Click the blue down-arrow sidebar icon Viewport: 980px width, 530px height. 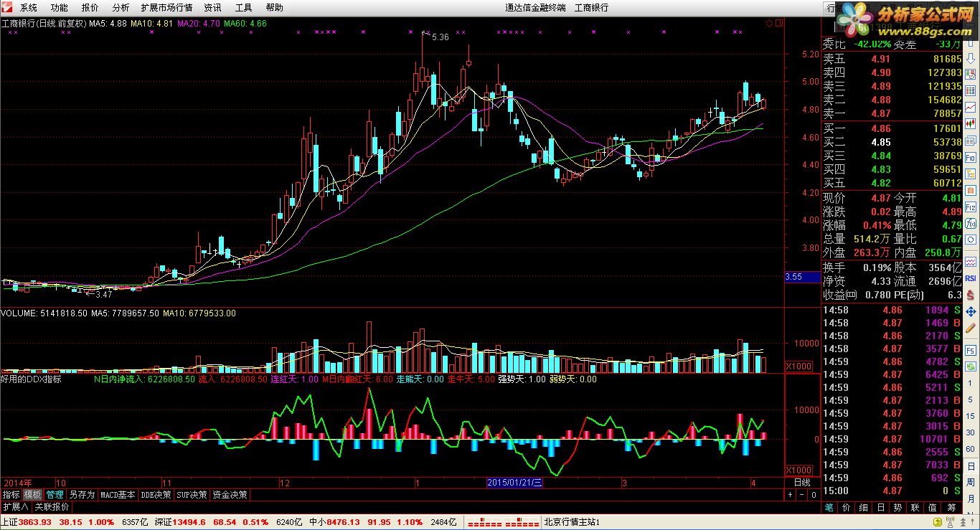(x=971, y=58)
